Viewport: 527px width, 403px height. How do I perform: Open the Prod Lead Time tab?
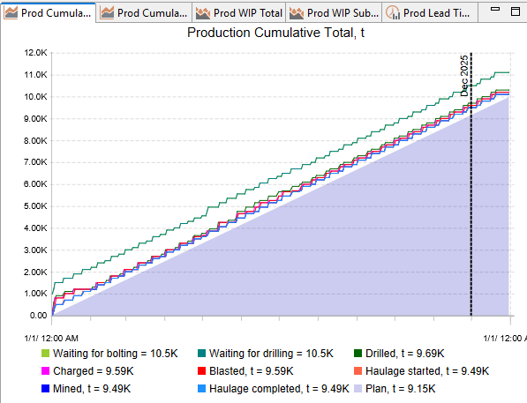430,12
